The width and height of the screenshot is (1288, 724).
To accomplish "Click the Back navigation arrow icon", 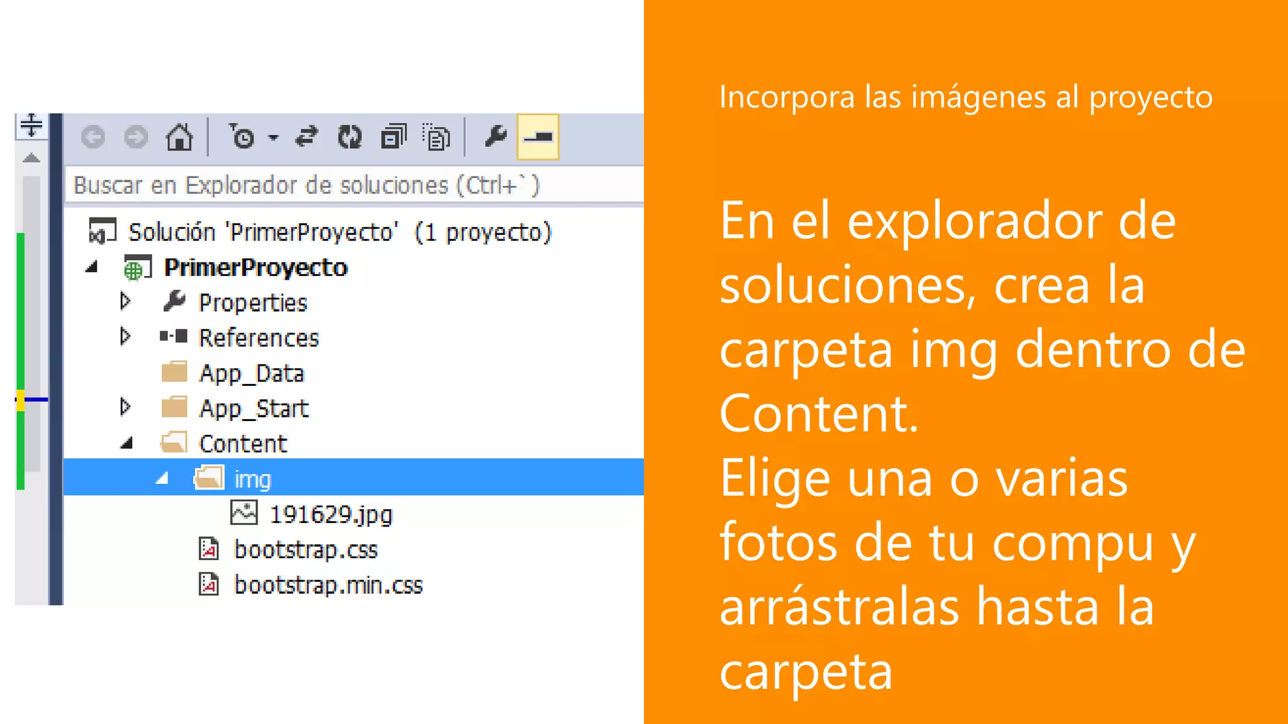I will [93, 137].
